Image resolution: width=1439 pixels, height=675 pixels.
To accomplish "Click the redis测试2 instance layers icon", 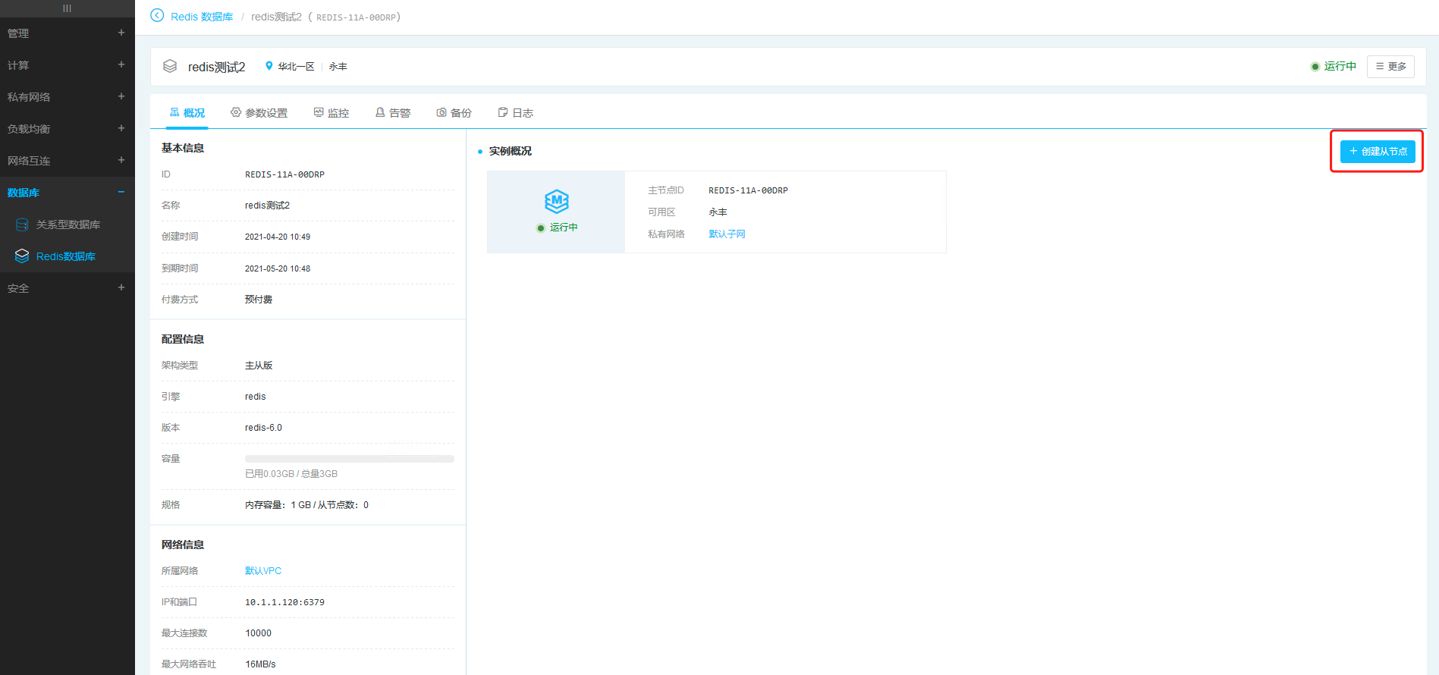I will (x=170, y=67).
